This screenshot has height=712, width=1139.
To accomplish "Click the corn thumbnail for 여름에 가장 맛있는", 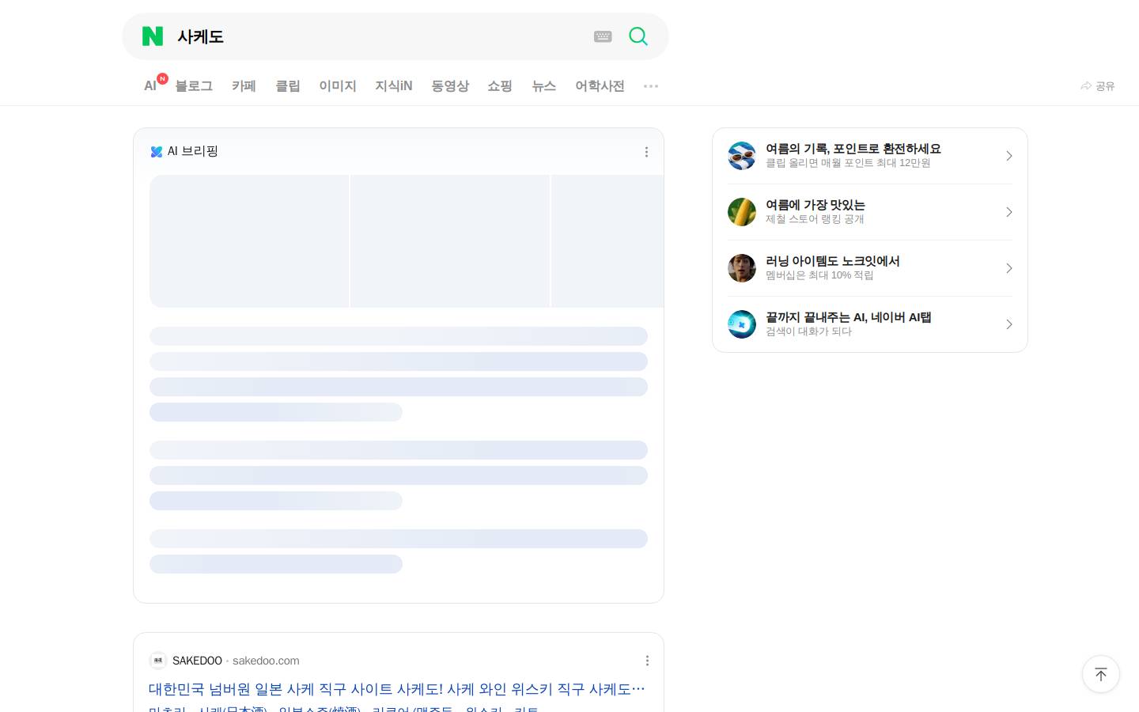I will click(742, 212).
